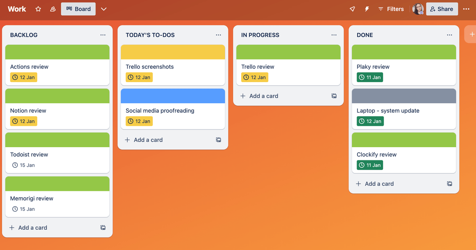
Task: Star the Work board
Action: pos(38,9)
